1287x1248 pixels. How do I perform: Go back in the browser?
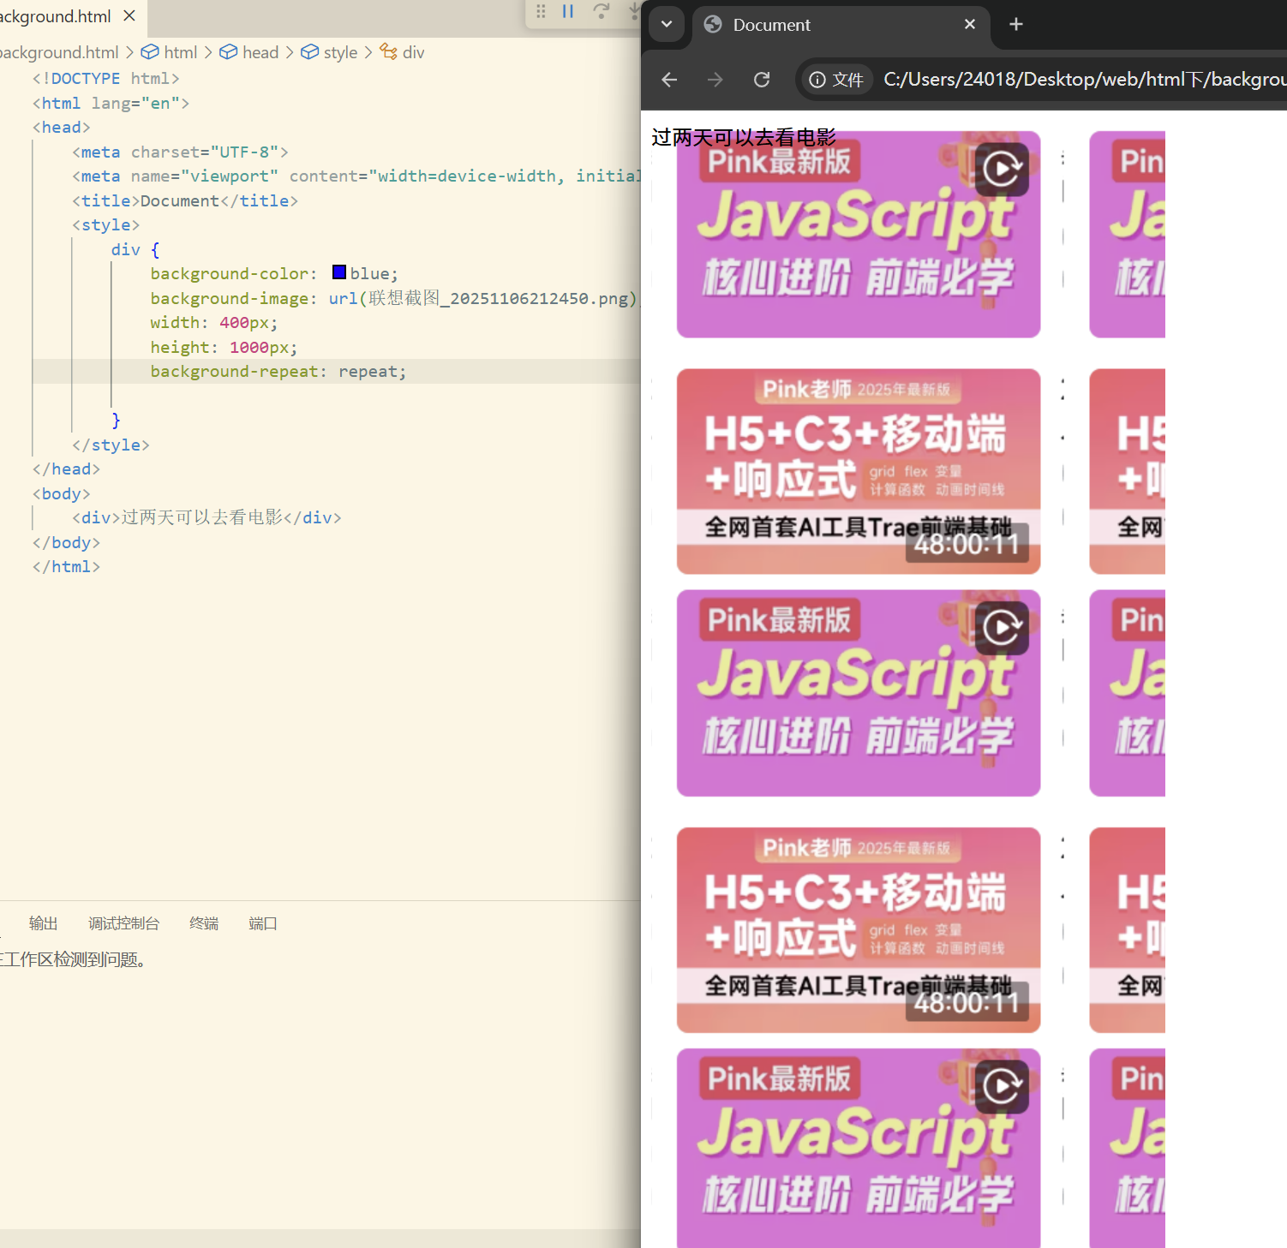point(669,80)
